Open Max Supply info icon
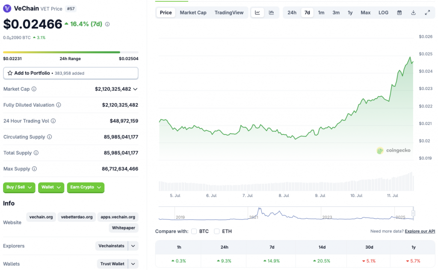Screen dimensions: 438x270 tap(34, 168)
